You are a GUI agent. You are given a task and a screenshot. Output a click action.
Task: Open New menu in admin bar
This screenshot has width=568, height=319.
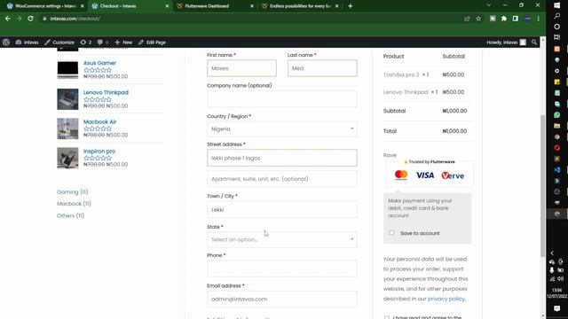point(123,43)
